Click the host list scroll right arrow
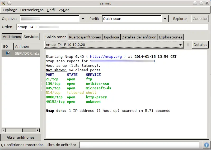 pos(38,130)
